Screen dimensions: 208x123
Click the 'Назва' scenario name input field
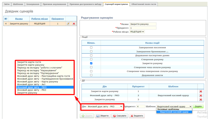click(143, 24)
